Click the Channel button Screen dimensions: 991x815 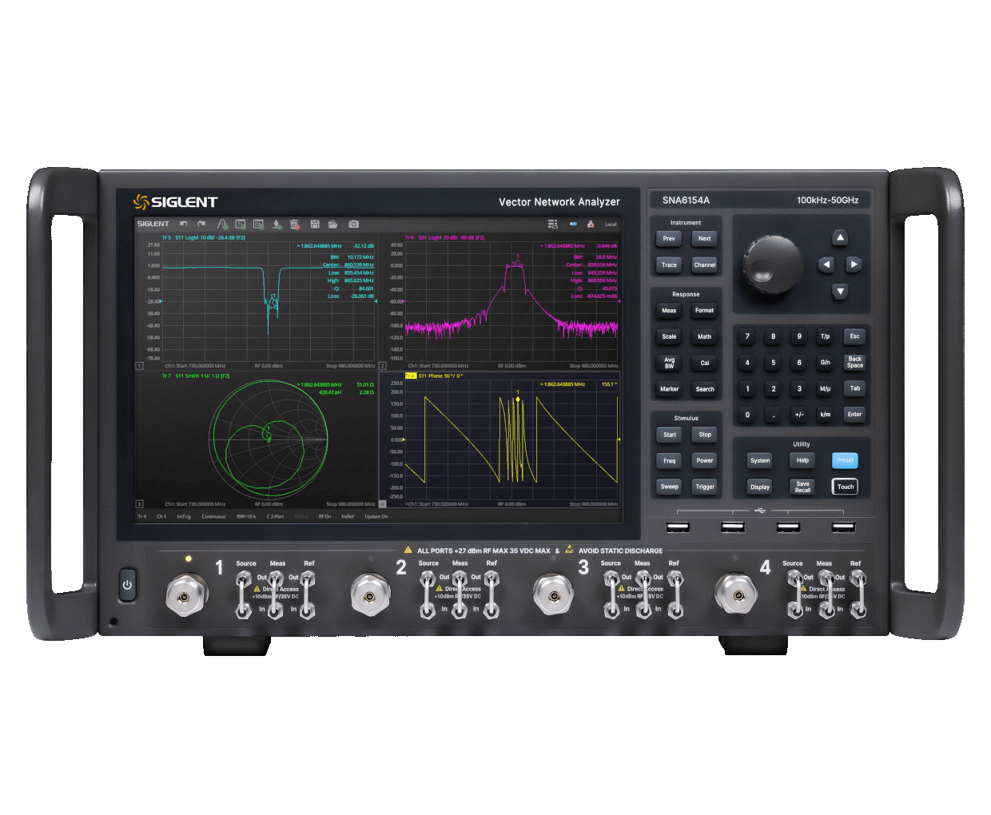pos(704,265)
